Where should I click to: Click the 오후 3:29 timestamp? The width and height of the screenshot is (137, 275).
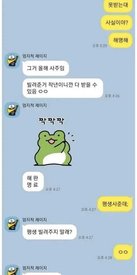[x=100, y=46]
